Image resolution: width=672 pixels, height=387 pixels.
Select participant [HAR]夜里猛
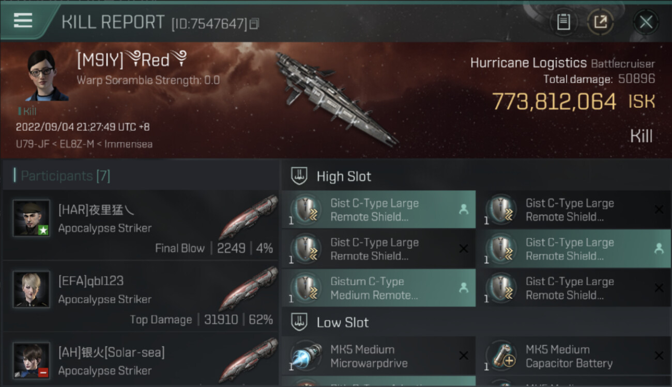point(141,225)
